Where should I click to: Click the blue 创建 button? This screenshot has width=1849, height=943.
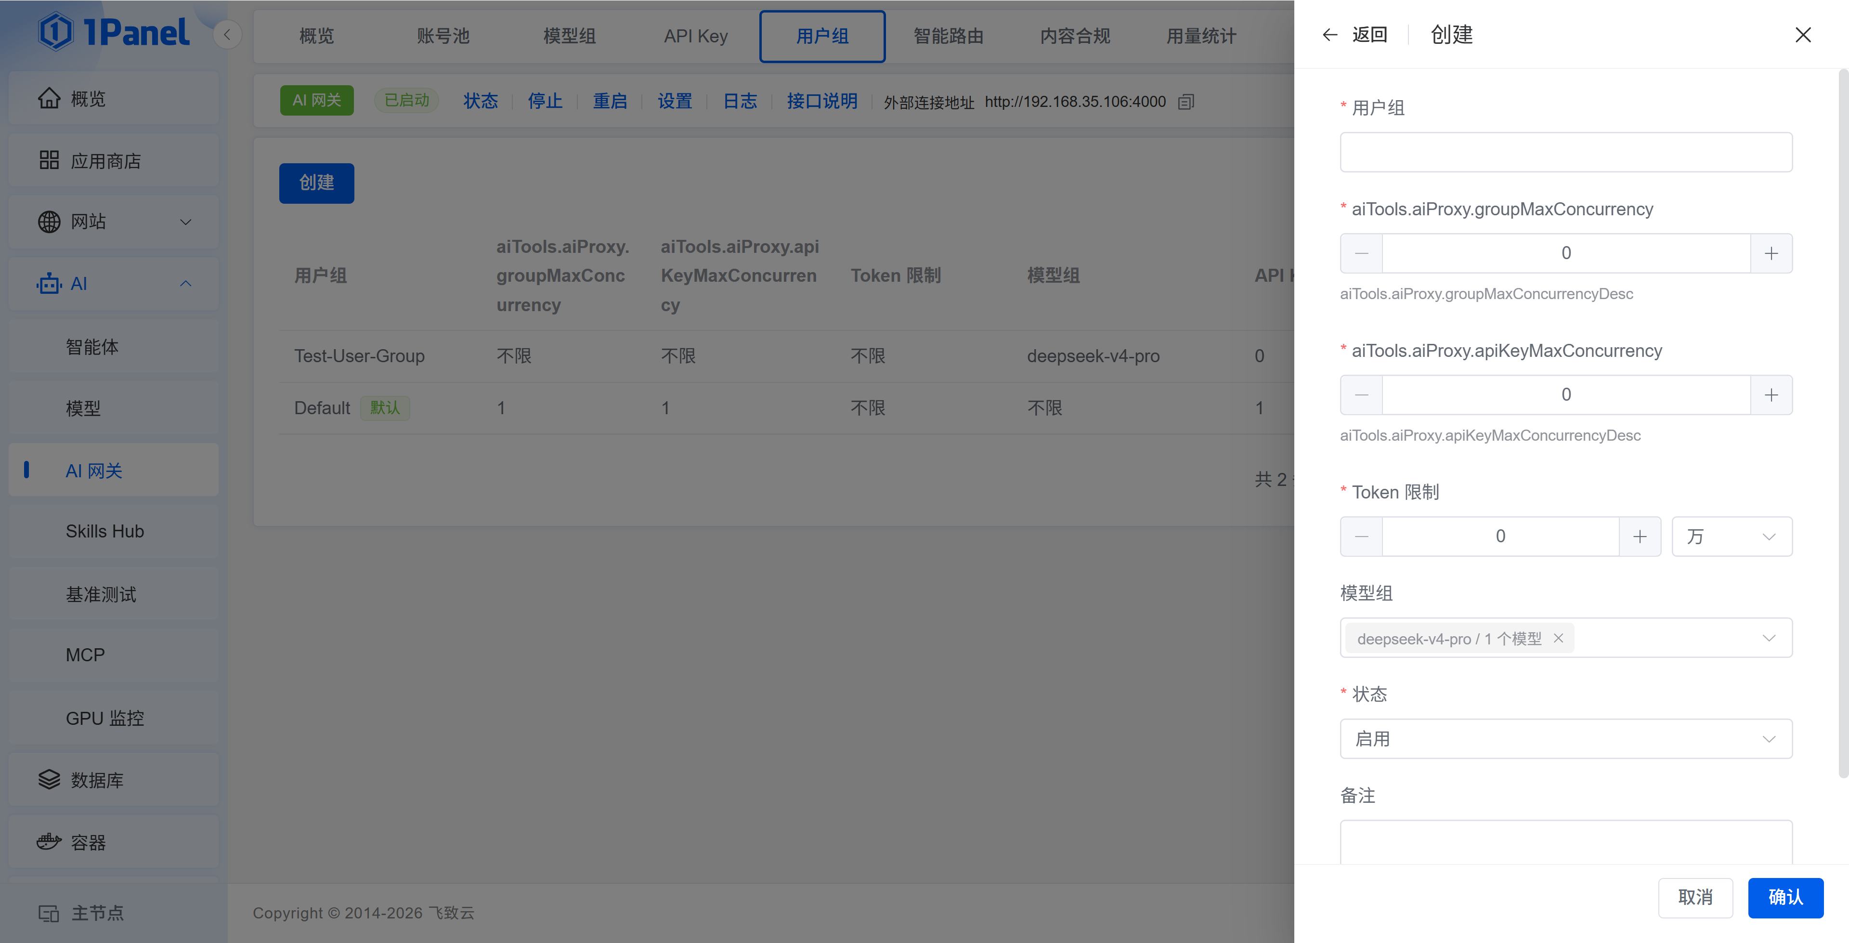click(316, 183)
